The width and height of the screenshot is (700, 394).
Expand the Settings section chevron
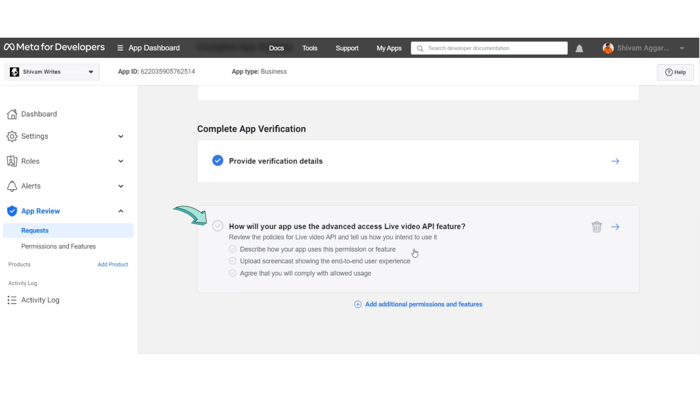[x=121, y=136]
